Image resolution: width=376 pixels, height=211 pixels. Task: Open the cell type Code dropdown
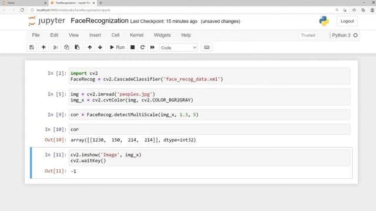tap(179, 47)
